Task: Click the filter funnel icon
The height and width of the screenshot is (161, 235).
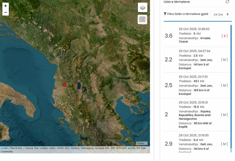Action: tap(165, 14)
